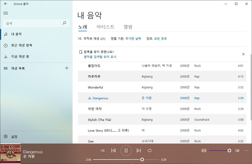Screen dimensions: 252x164
Task: Open more options ellipsis in player bar
Action: click(x=246, y=151)
